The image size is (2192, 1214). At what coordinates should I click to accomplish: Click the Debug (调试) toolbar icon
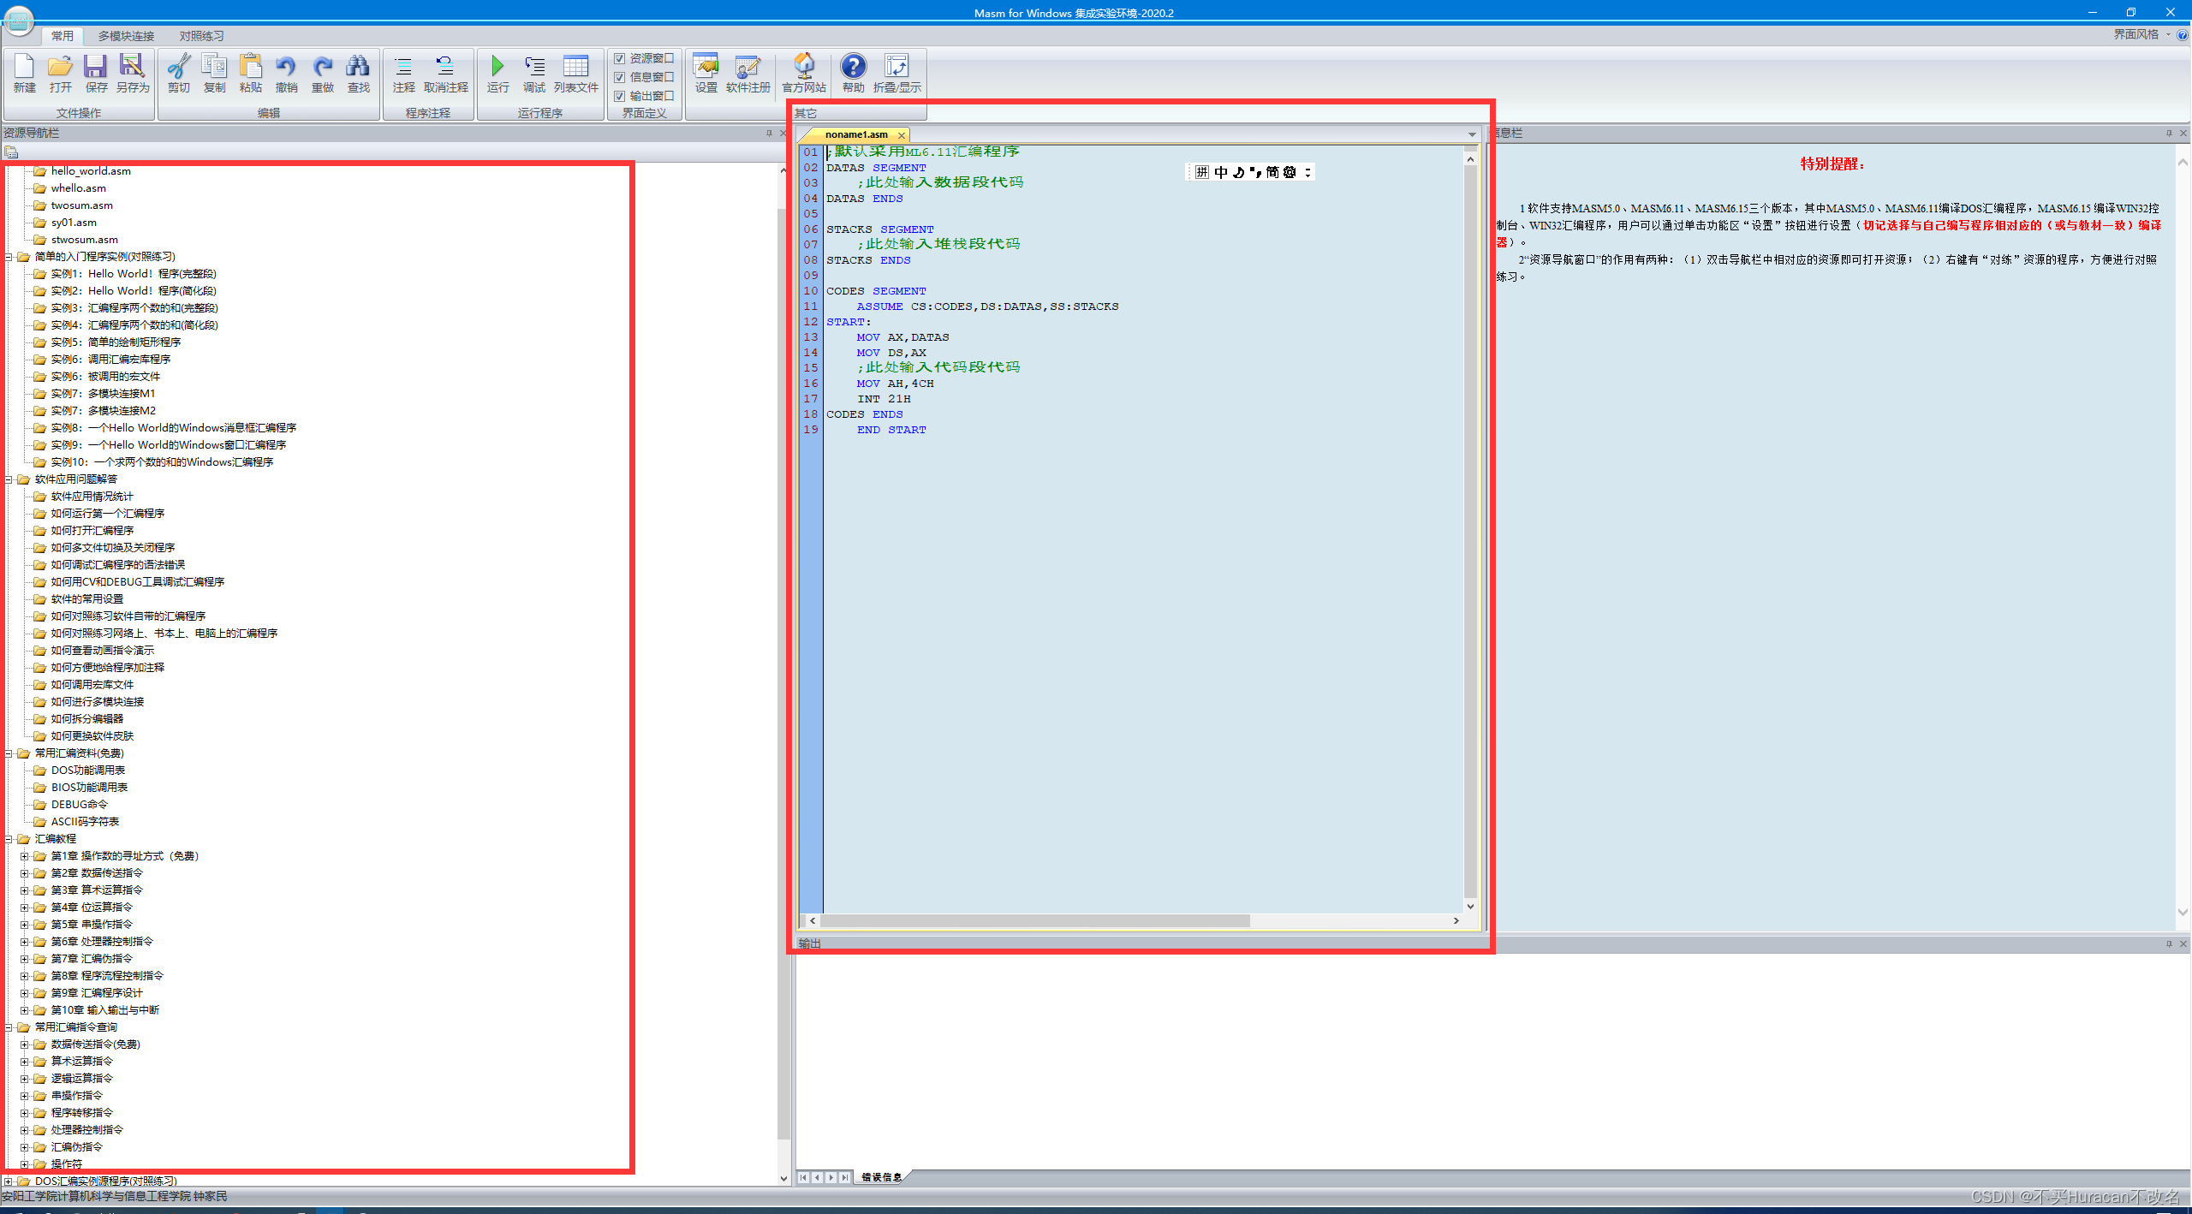point(534,67)
